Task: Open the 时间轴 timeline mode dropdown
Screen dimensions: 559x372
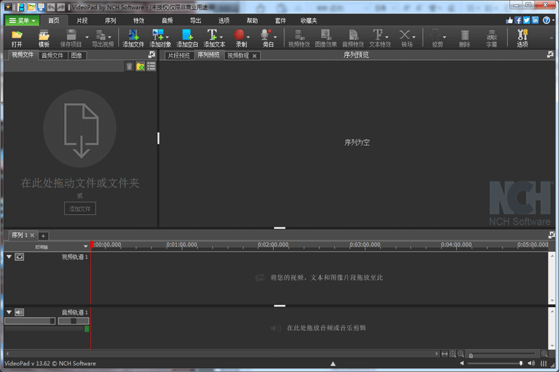Action: click(x=86, y=246)
